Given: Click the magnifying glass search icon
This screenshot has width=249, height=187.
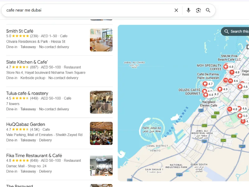Looking at the screenshot, I should [x=208, y=10].
